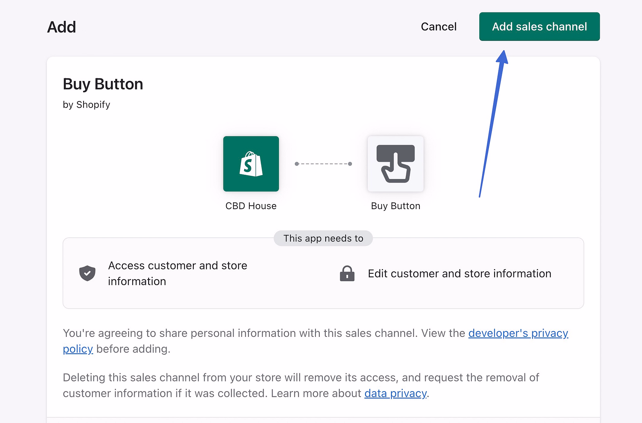Click the CBD House store label
Viewport: 642px width, 423px height.
(251, 205)
